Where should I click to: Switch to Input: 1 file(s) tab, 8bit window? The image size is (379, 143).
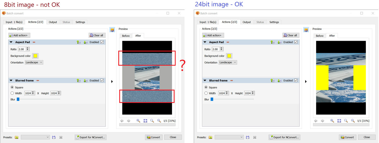point(14,22)
